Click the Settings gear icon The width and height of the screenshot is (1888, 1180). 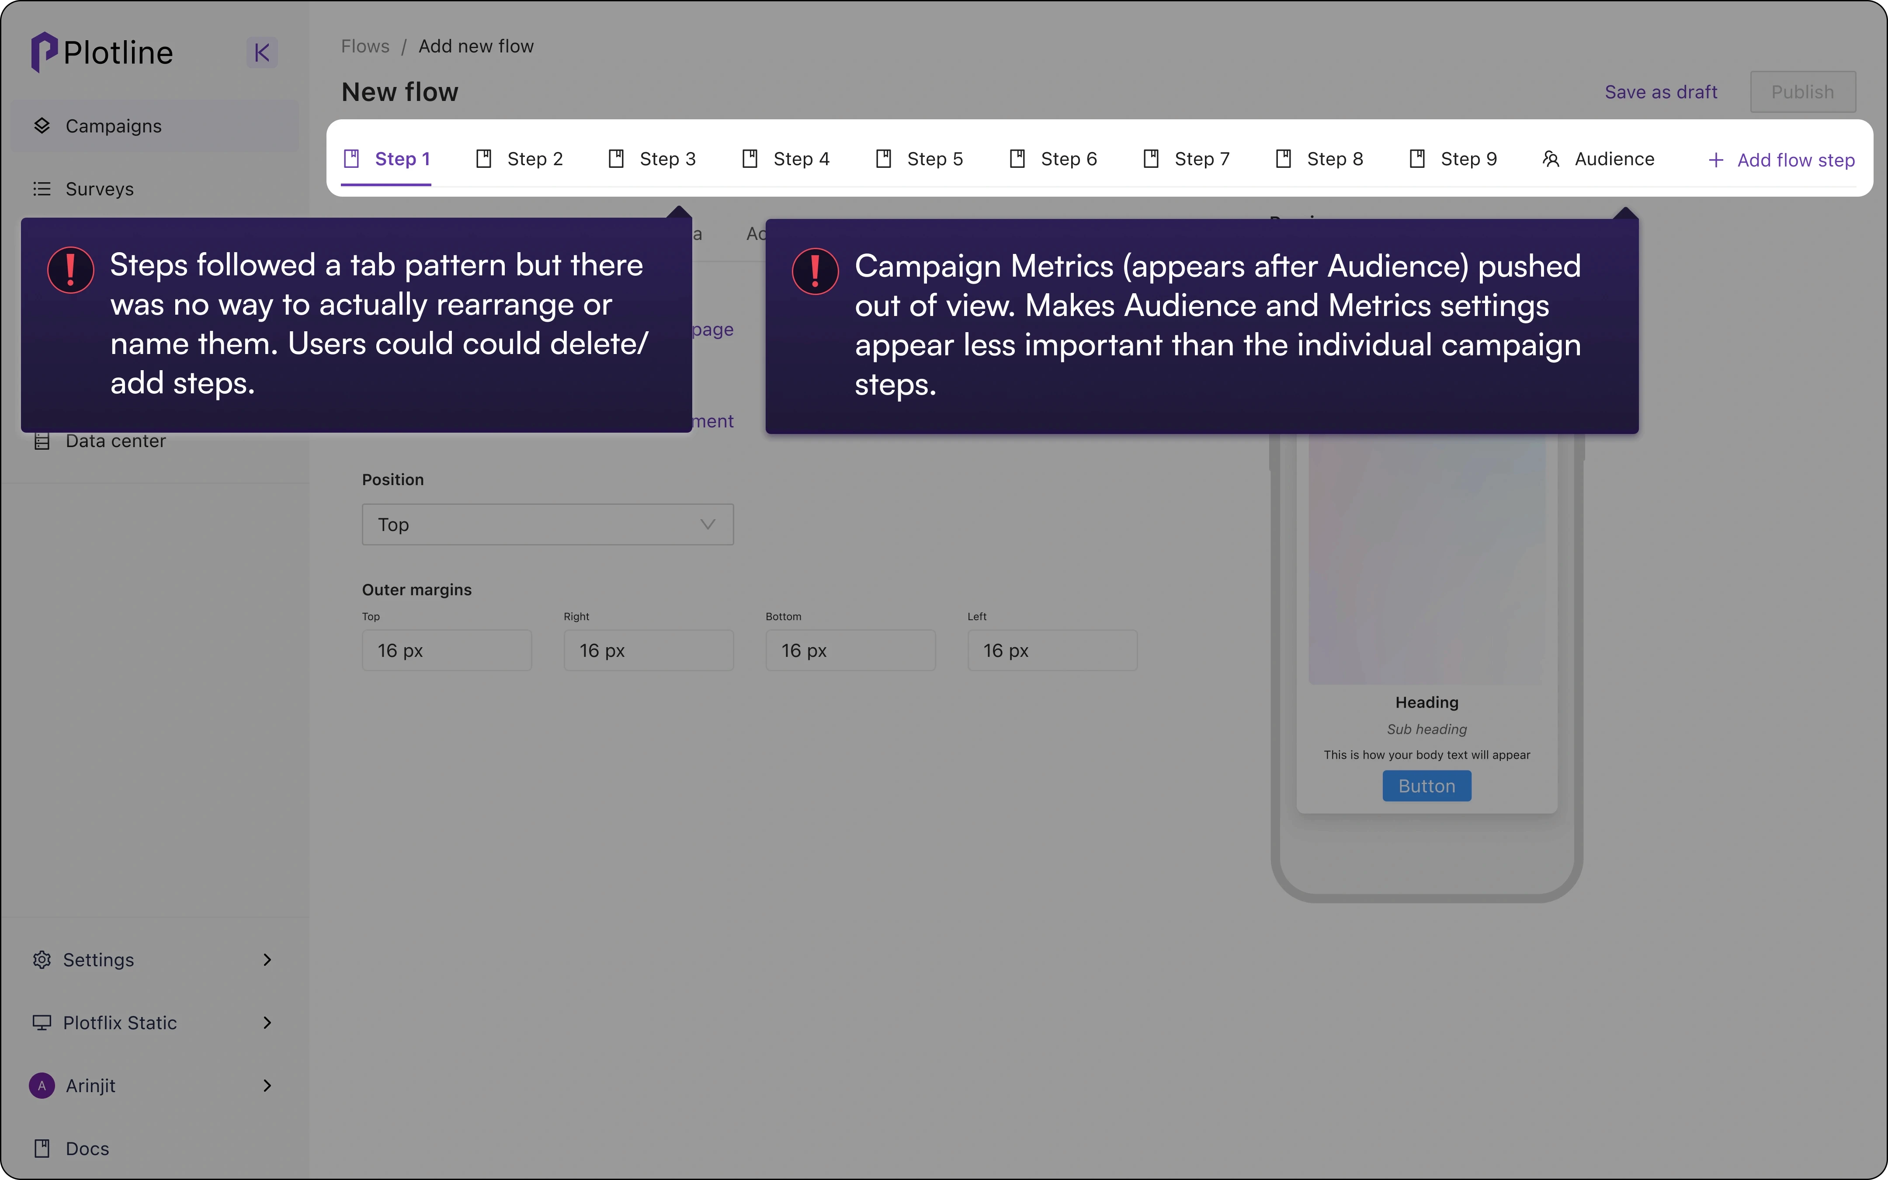(42, 960)
